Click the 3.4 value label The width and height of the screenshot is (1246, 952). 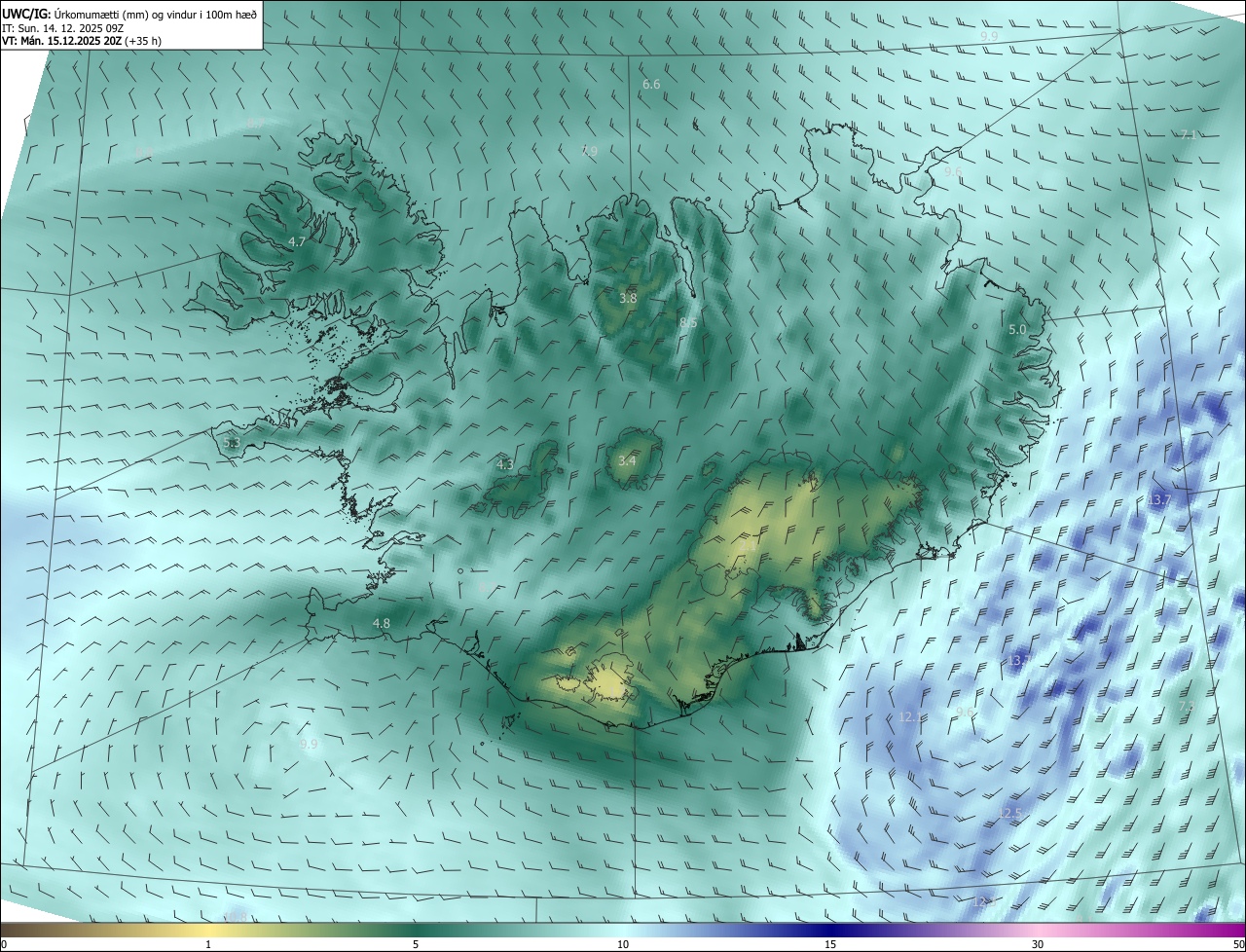coord(626,460)
